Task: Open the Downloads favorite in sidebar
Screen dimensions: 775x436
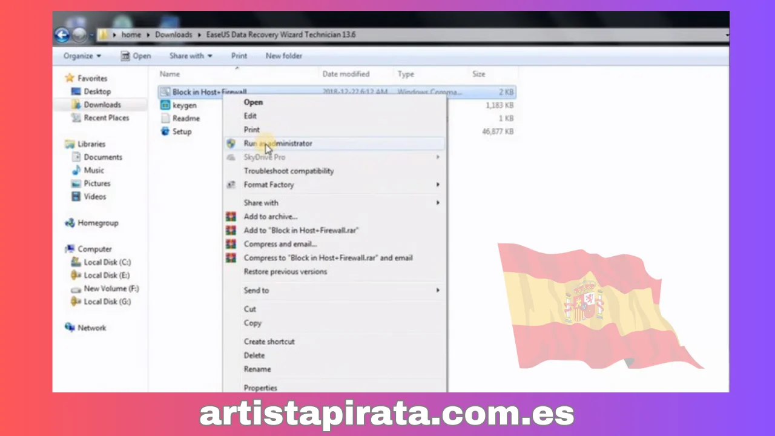Action: pyautogui.click(x=102, y=105)
